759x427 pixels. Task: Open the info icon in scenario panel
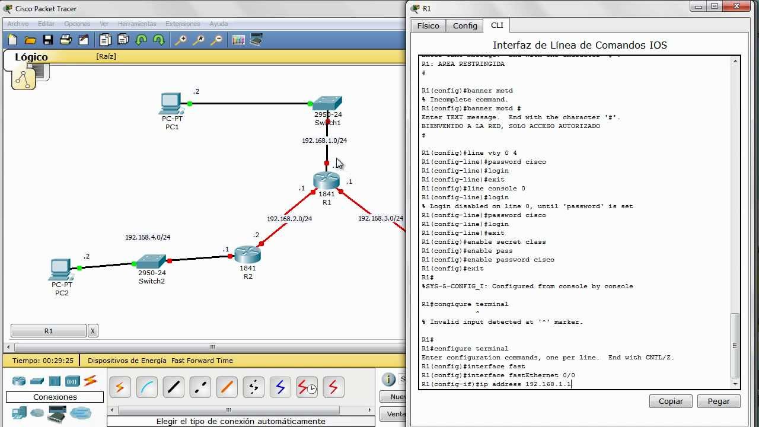click(389, 380)
